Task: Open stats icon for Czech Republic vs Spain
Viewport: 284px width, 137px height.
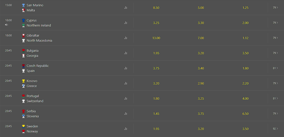Action: [126, 68]
